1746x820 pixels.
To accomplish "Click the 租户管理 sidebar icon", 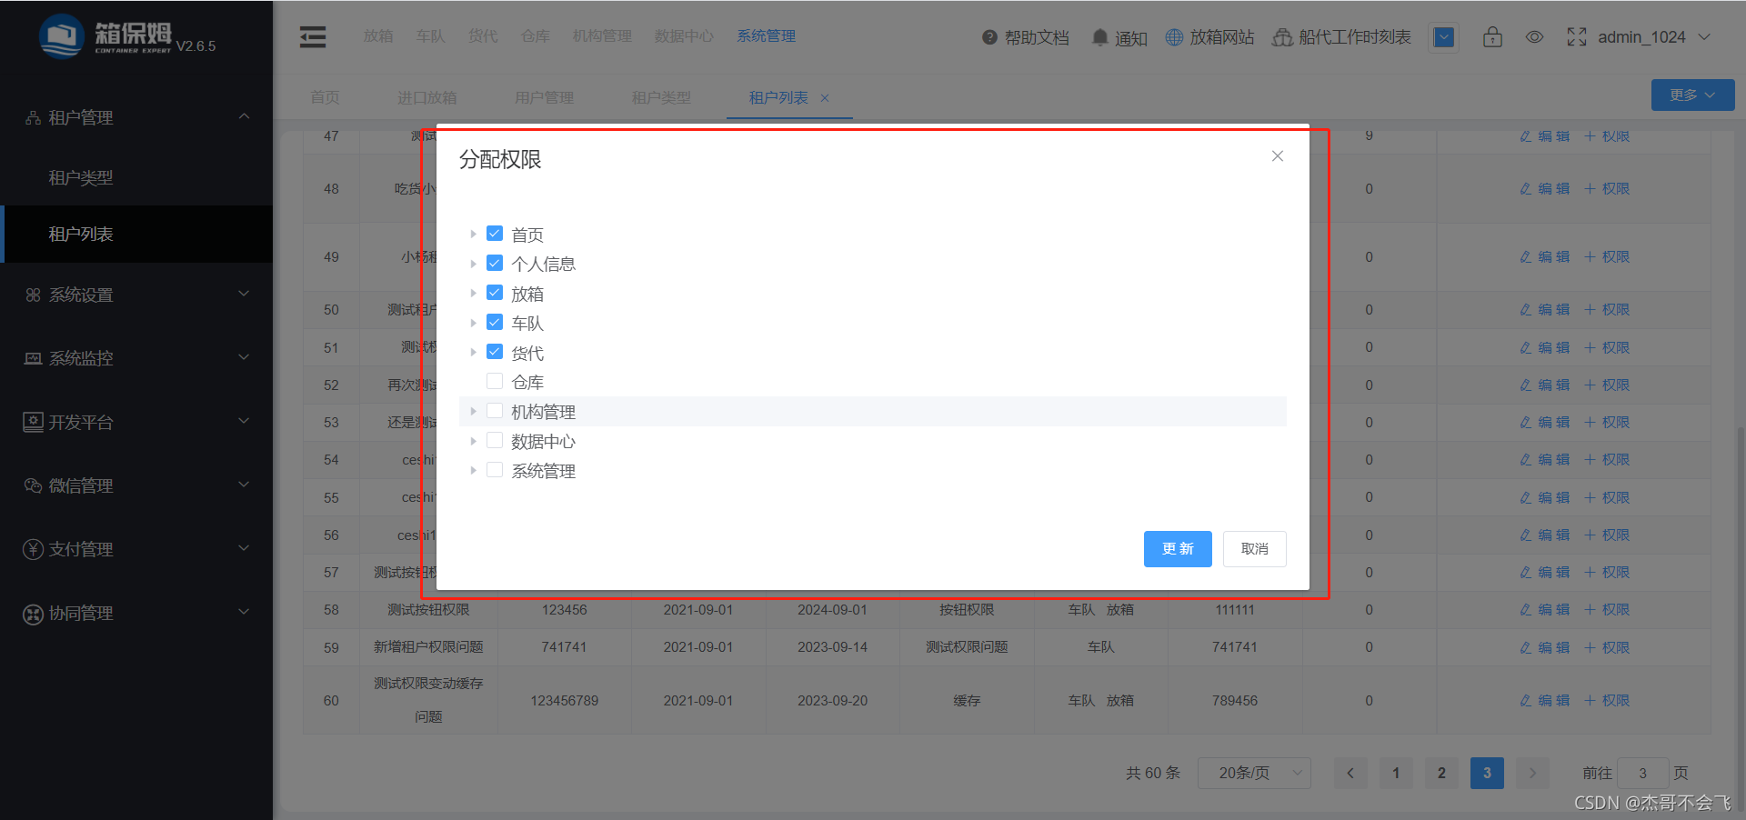I will pyautogui.click(x=34, y=118).
